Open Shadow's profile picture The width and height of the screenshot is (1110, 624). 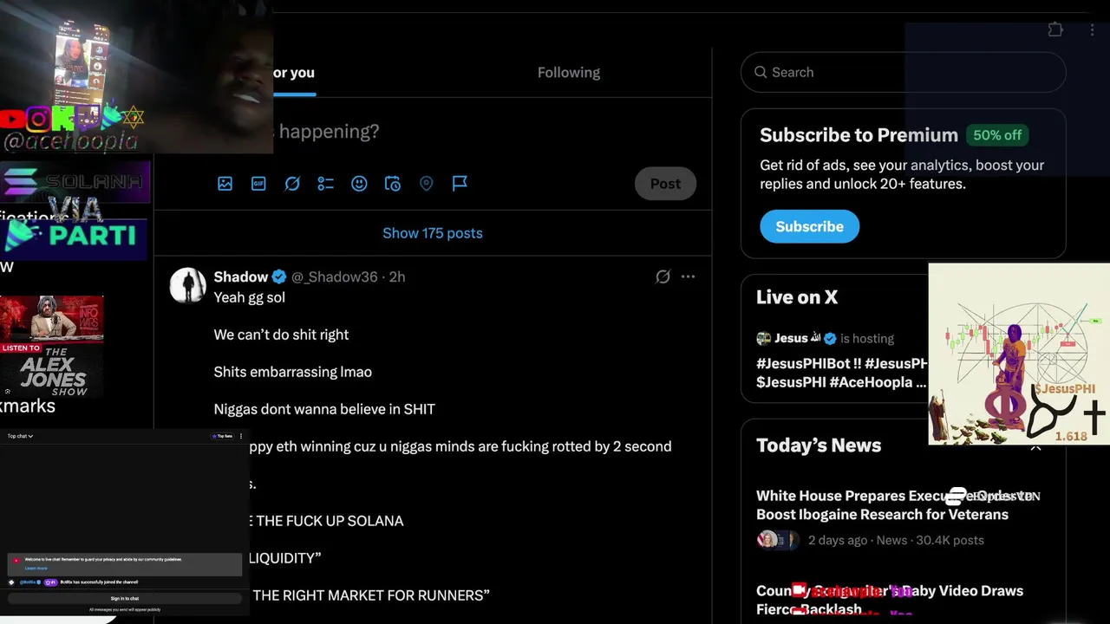tap(187, 285)
